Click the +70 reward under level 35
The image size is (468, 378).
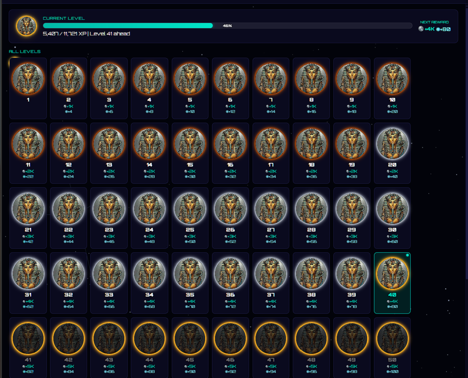(x=190, y=307)
